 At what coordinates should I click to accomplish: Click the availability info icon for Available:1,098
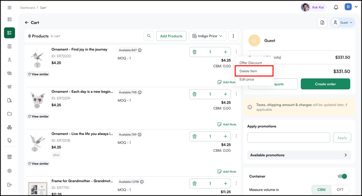(142, 182)
